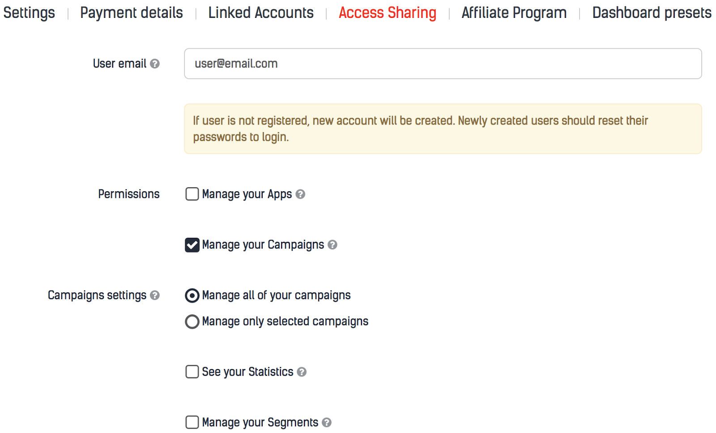Select Manage all of your campaigns option

(x=192, y=296)
